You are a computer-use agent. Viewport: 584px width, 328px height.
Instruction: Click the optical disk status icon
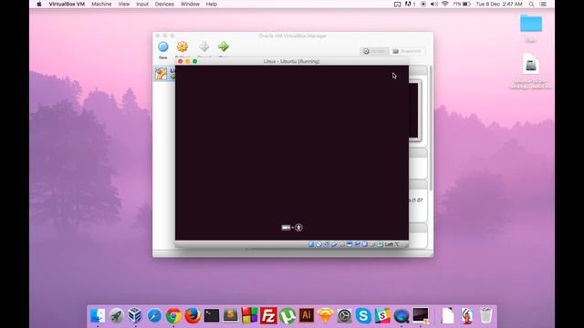[318, 244]
